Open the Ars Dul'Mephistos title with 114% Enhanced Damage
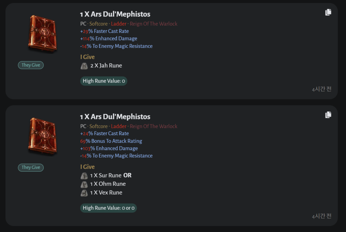The height and width of the screenshot is (232, 346). click(x=115, y=14)
